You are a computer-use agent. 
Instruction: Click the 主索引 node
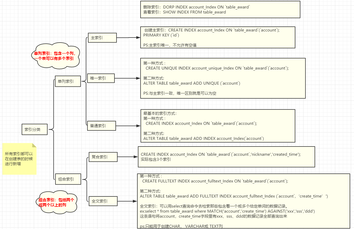coord(102,38)
